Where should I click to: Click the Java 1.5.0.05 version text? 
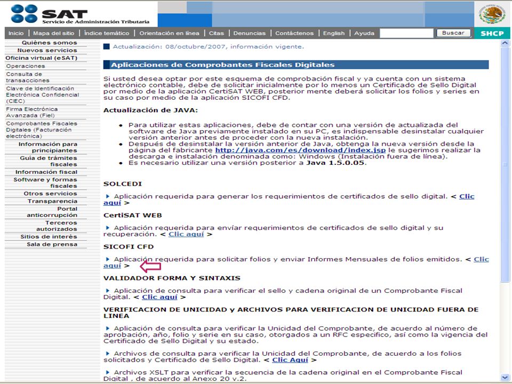point(335,163)
